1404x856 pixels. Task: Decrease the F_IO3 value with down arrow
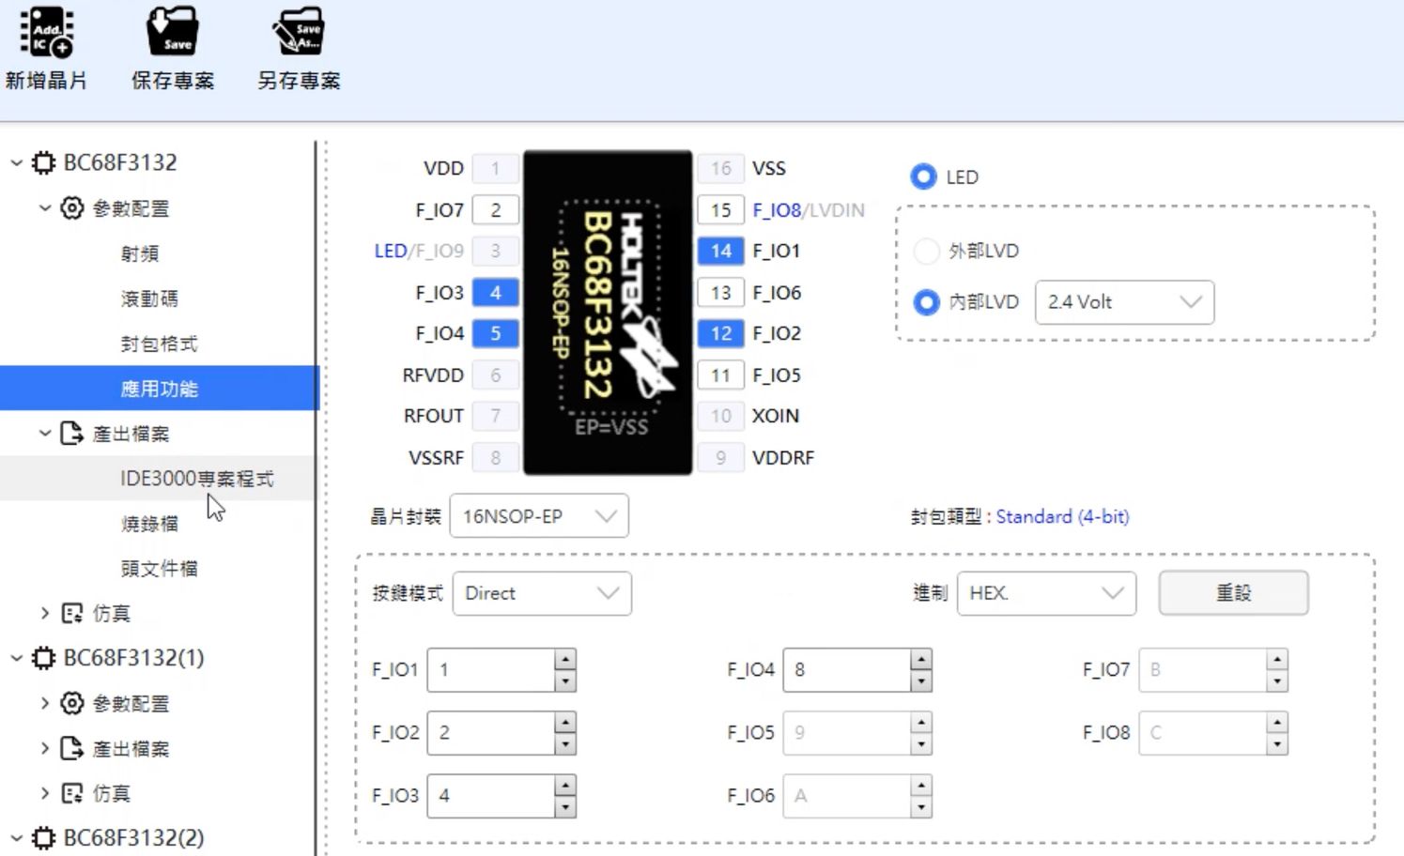[564, 807]
